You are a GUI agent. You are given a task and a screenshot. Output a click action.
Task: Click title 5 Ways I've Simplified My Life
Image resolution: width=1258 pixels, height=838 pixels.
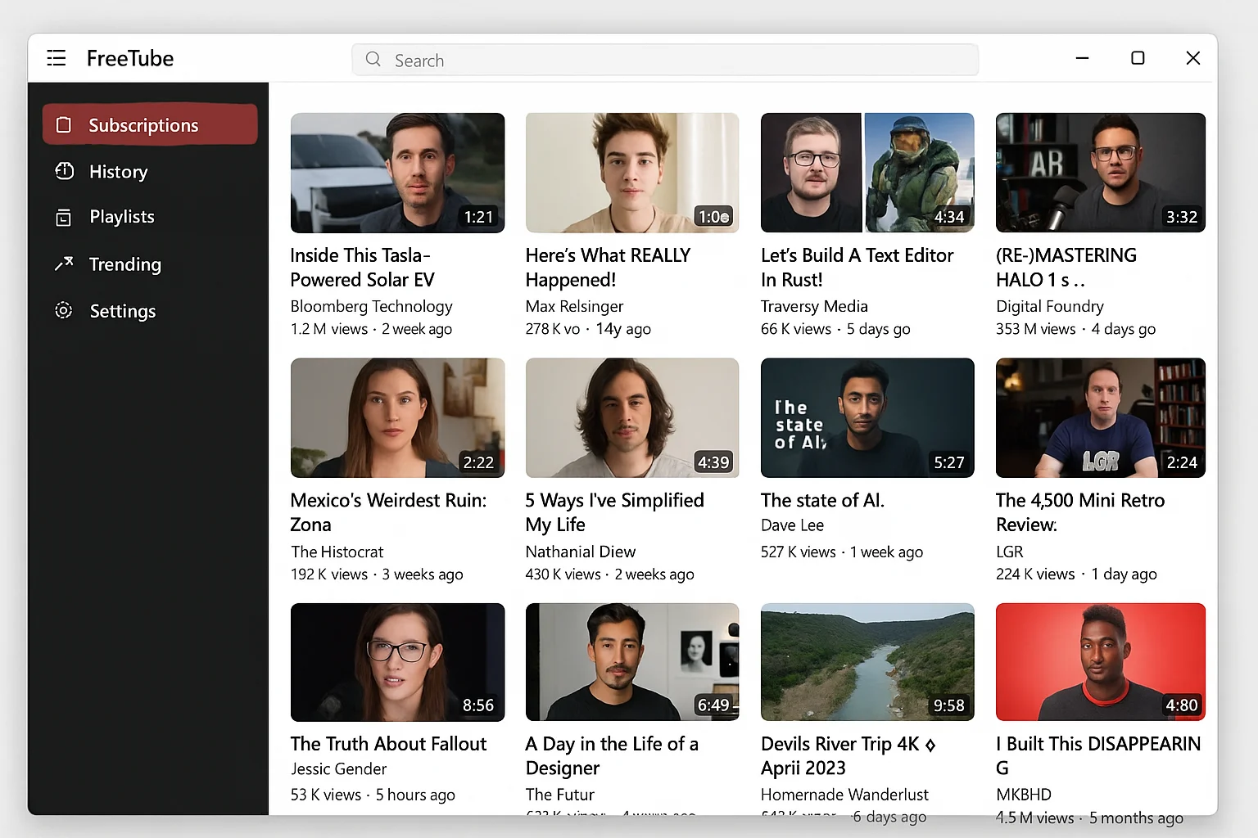(614, 512)
